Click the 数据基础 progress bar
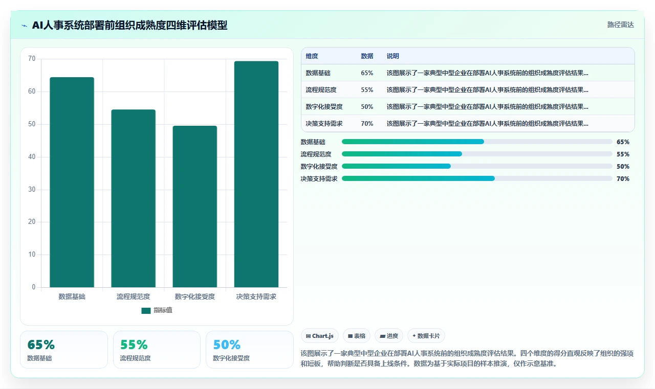655x389 pixels. 477,142
